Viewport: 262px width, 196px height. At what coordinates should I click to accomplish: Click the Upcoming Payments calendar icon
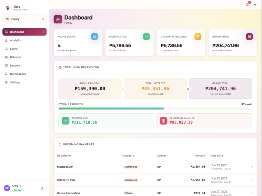60,144
